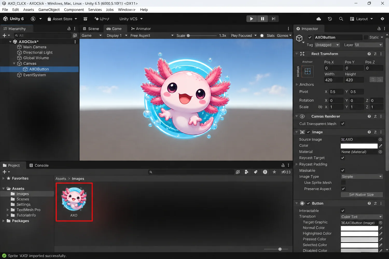Pause the game with the pause button
This screenshot has width=389, height=259.
[262, 19]
